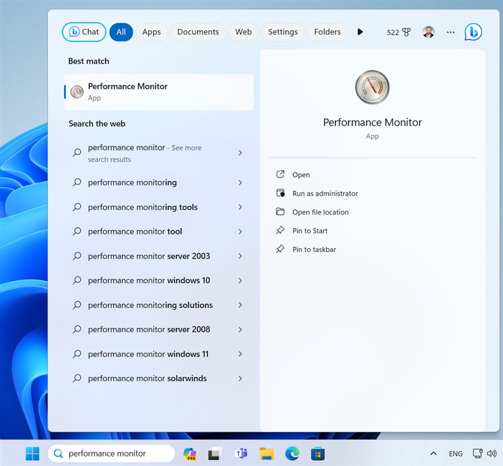Open Microsoft Edge from the taskbar
503x466 pixels.
coord(292,454)
